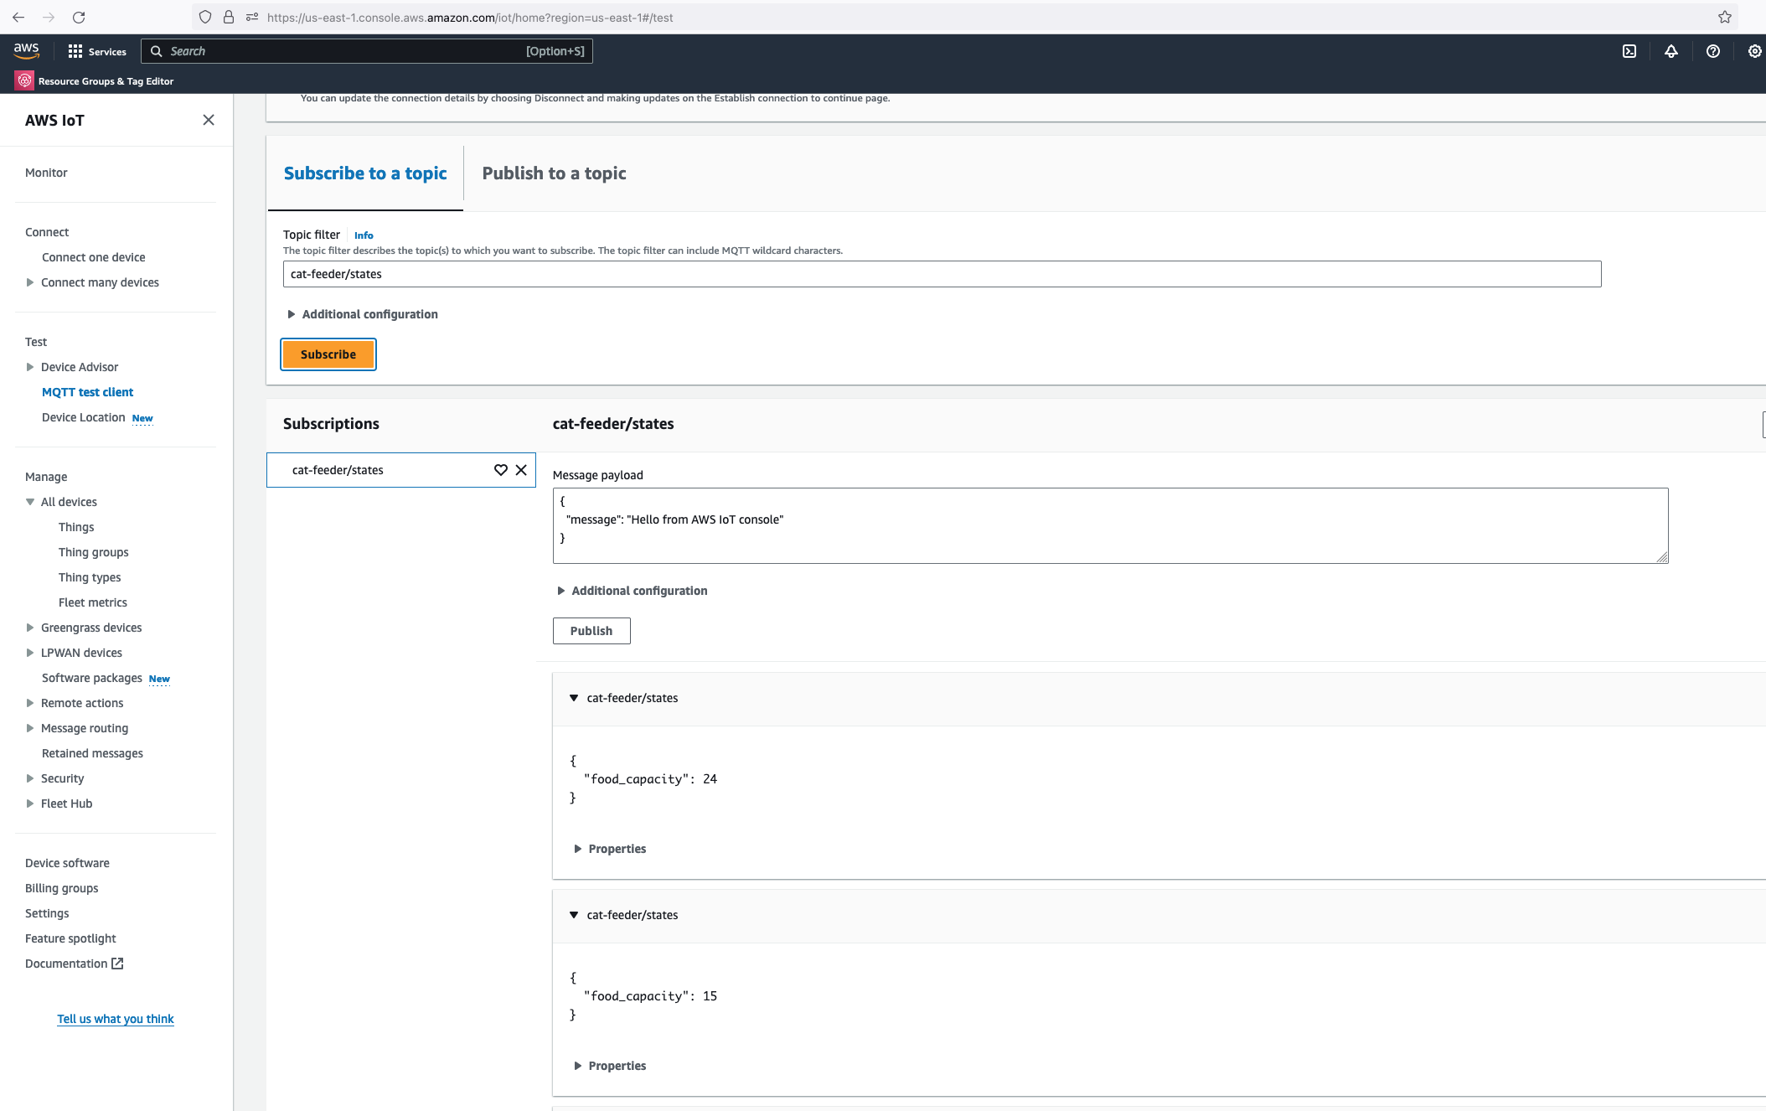The image size is (1766, 1111).
Task: Open Connect one device
Action: (94, 257)
